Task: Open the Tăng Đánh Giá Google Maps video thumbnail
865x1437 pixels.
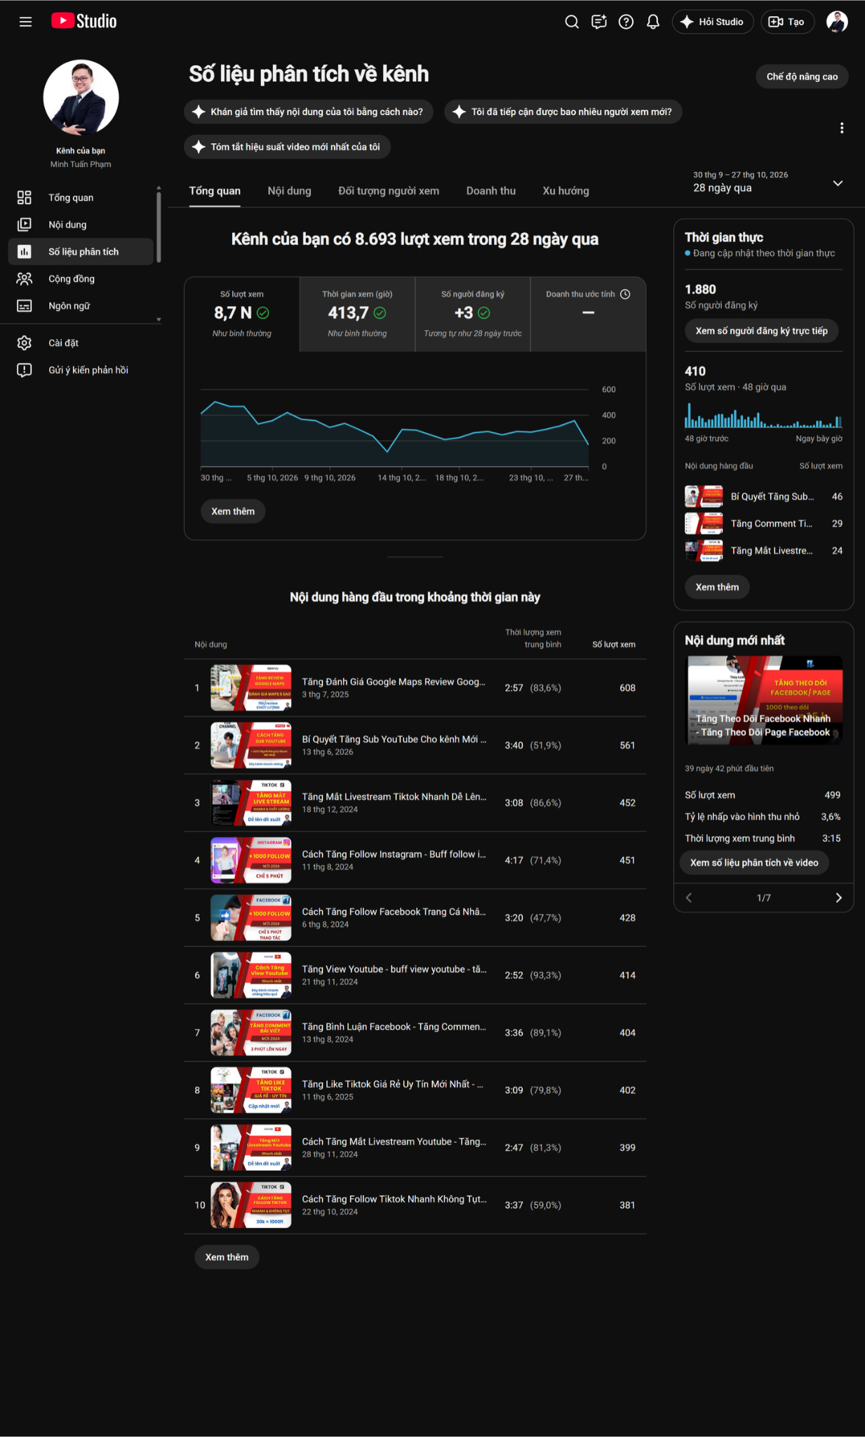Action: (251, 688)
